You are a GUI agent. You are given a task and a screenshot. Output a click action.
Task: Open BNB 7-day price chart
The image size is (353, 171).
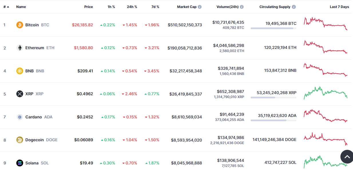tap(326, 70)
